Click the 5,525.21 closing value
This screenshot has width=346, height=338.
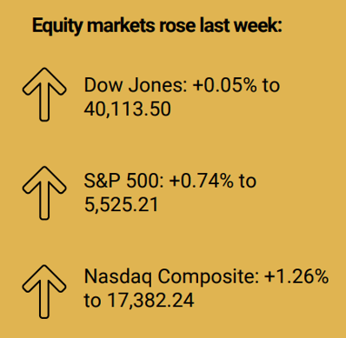point(121,205)
